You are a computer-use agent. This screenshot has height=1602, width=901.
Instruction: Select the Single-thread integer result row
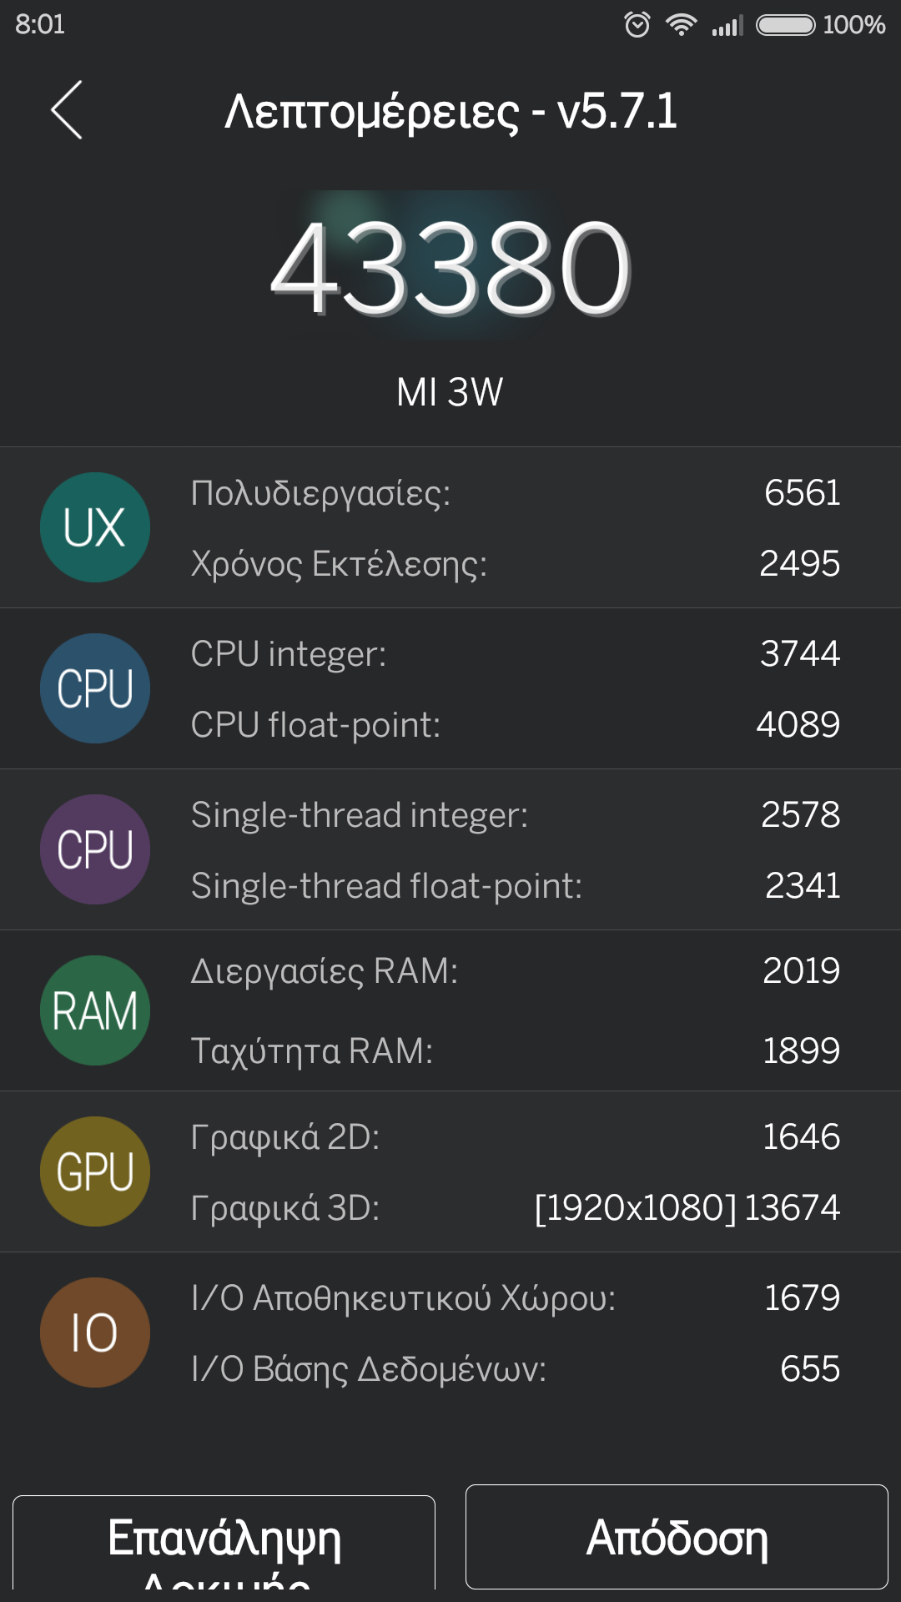coord(514,815)
